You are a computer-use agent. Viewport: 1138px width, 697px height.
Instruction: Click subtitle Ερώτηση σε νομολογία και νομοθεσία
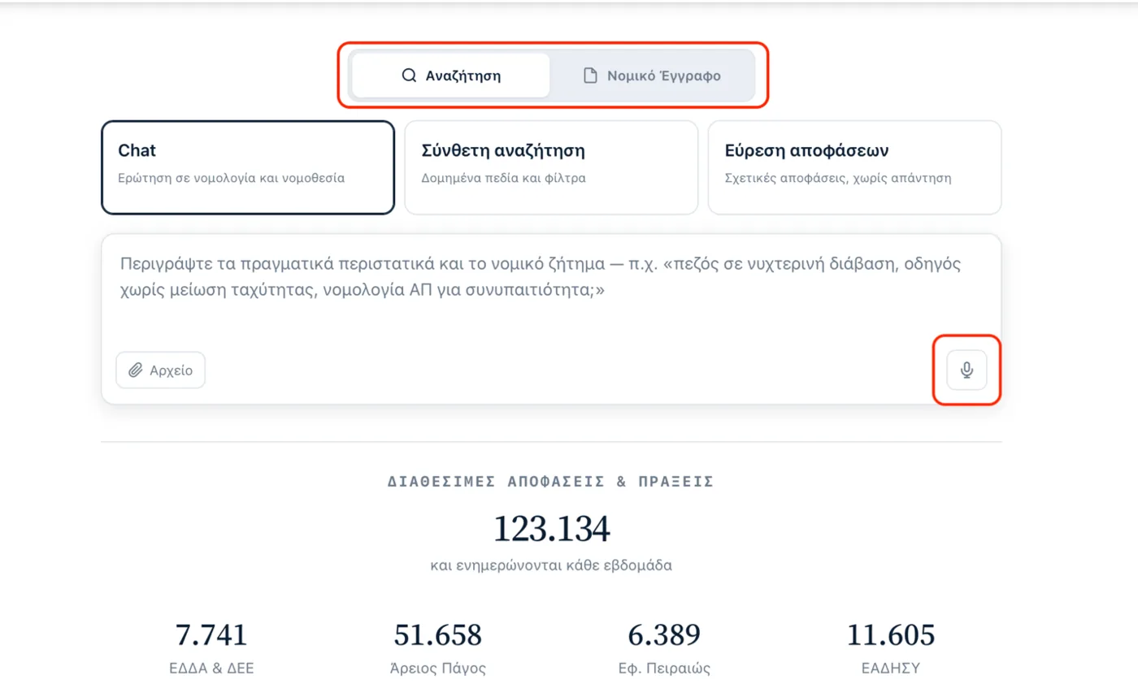click(x=232, y=178)
